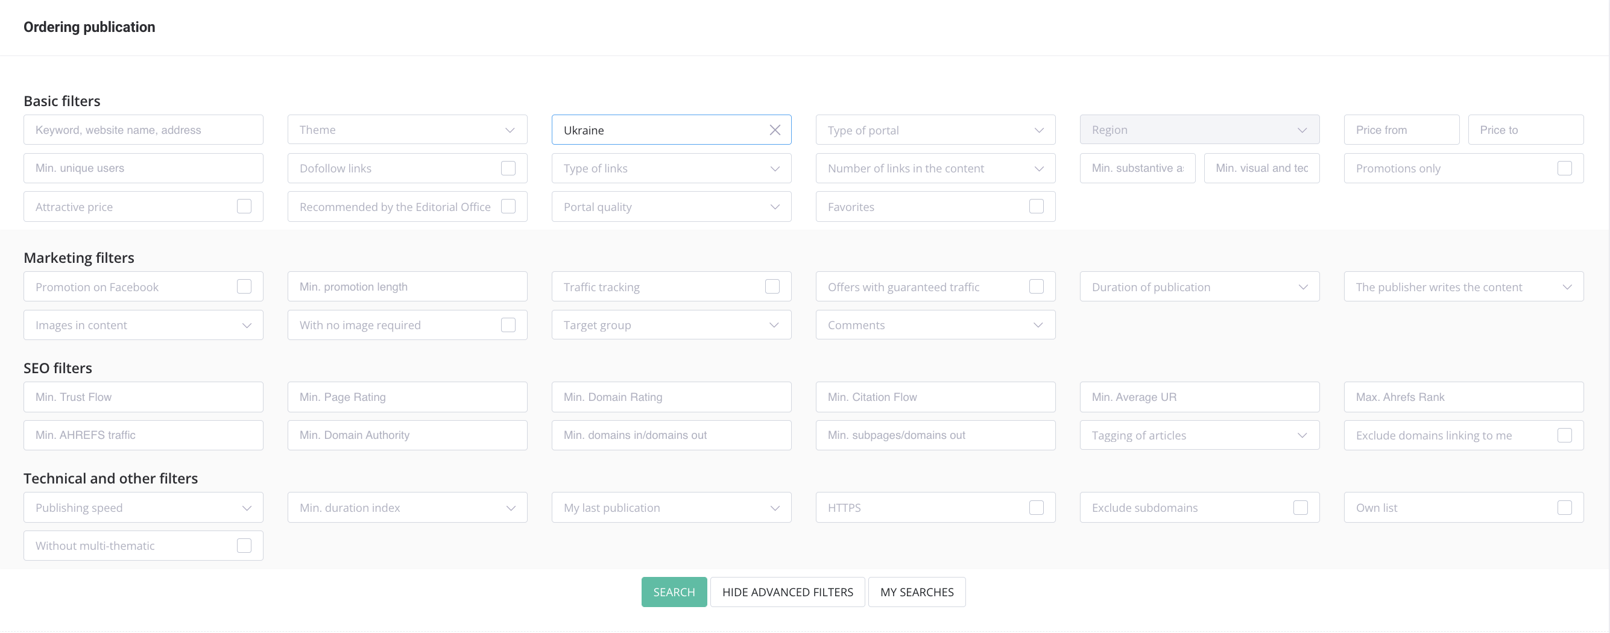Tick the Traffic tracking checkbox
The height and width of the screenshot is (633, 1610).
coord(772,286)
